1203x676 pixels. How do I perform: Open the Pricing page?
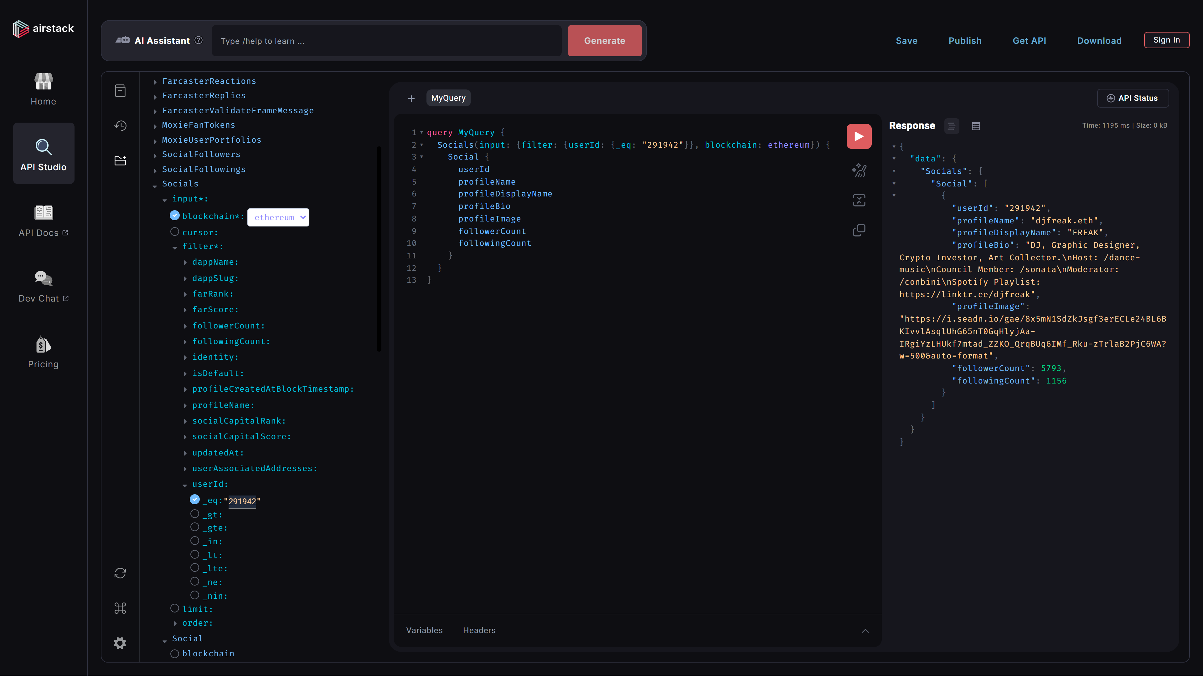point(44,352)
